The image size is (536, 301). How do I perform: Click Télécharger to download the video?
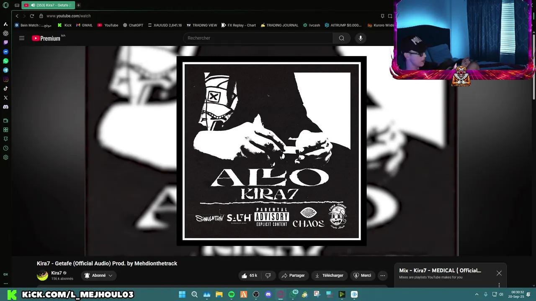329,275
